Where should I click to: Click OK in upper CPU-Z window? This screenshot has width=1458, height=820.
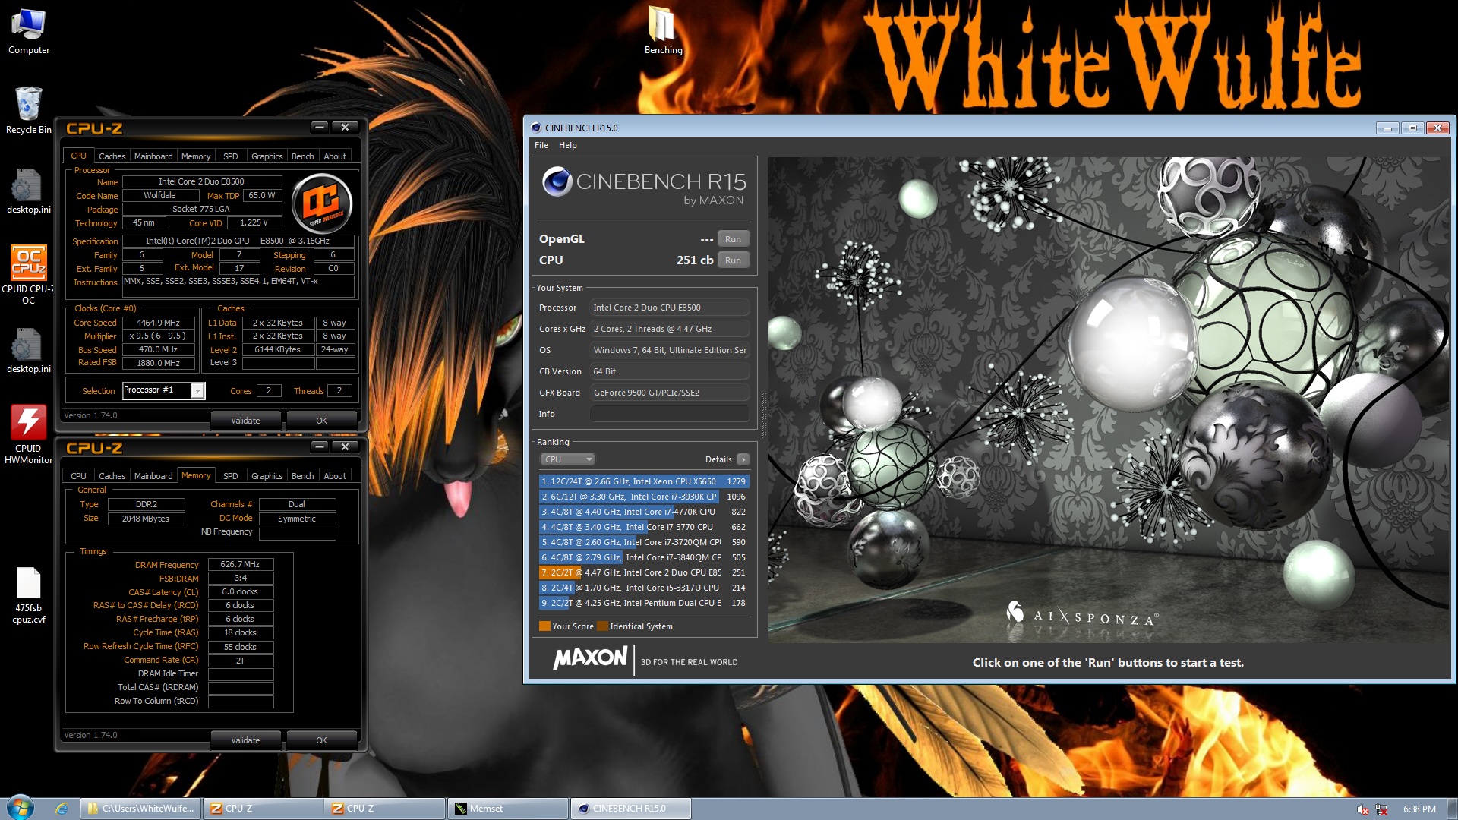322,421
